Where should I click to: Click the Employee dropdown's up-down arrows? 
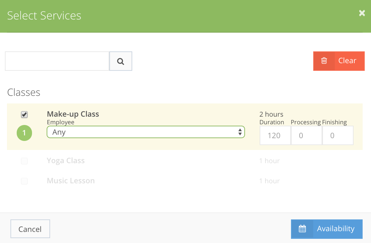(x=240, y=132)
